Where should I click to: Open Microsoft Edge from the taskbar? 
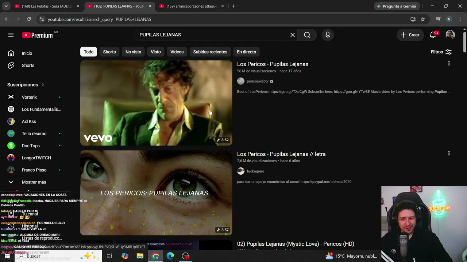coord(170,256)
